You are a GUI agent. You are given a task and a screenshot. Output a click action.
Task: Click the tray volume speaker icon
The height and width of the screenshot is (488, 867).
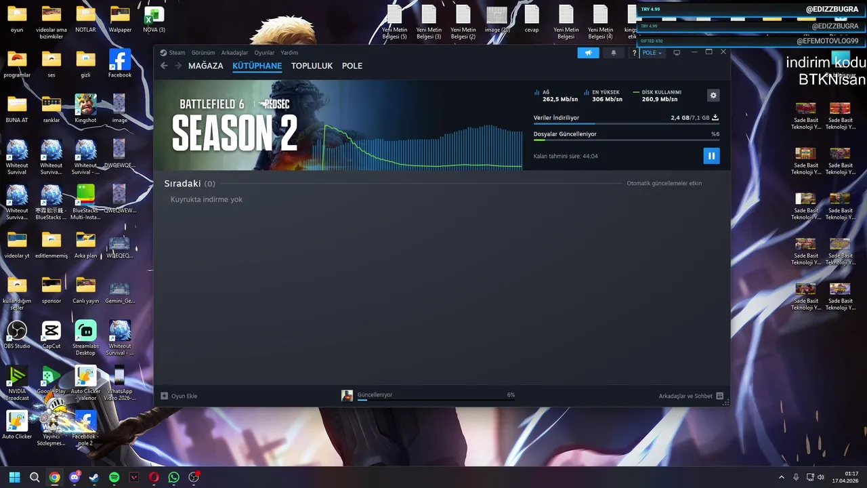(821, 477)
